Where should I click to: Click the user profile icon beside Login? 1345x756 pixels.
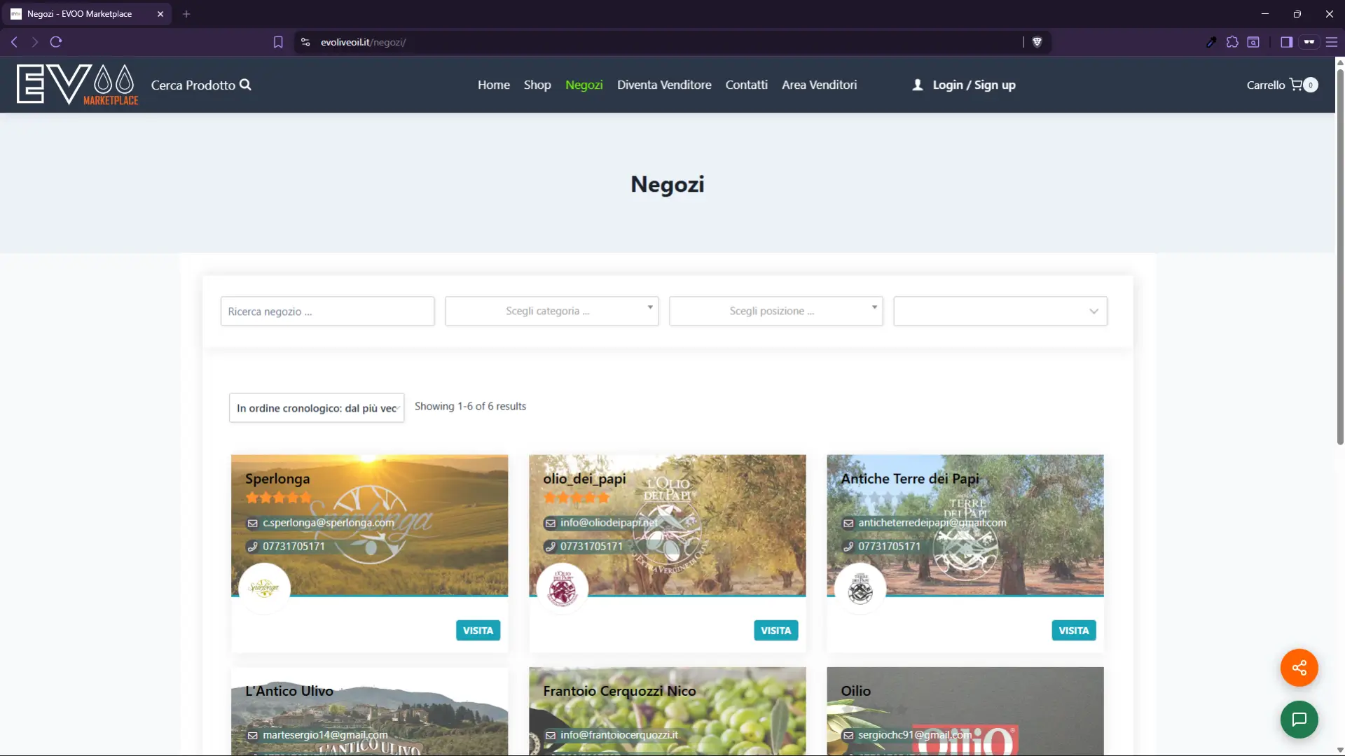point(918,85)
